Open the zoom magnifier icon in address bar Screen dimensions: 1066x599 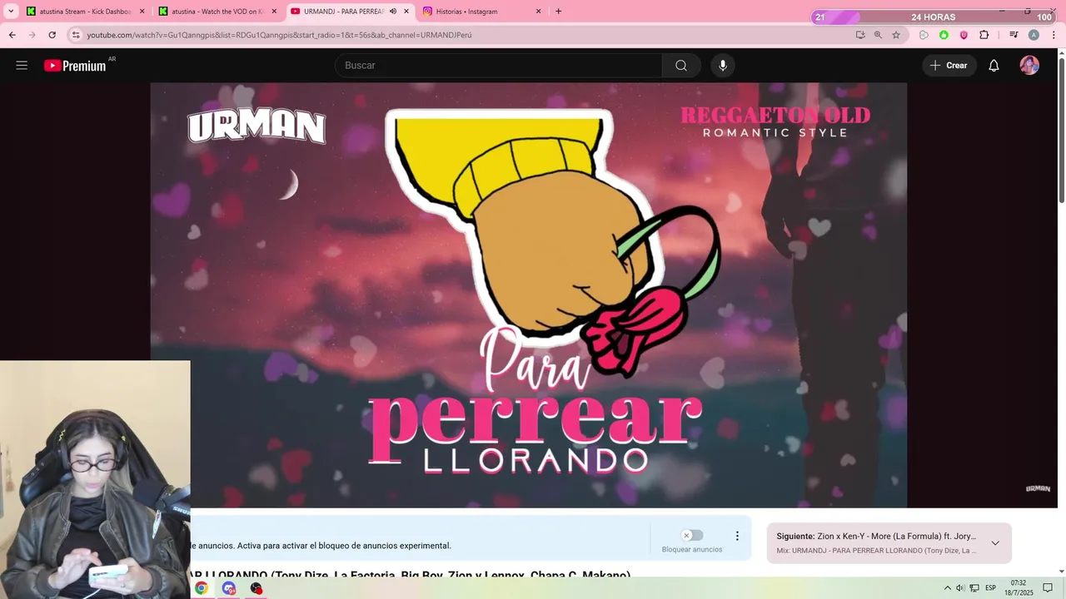(878, 35)
